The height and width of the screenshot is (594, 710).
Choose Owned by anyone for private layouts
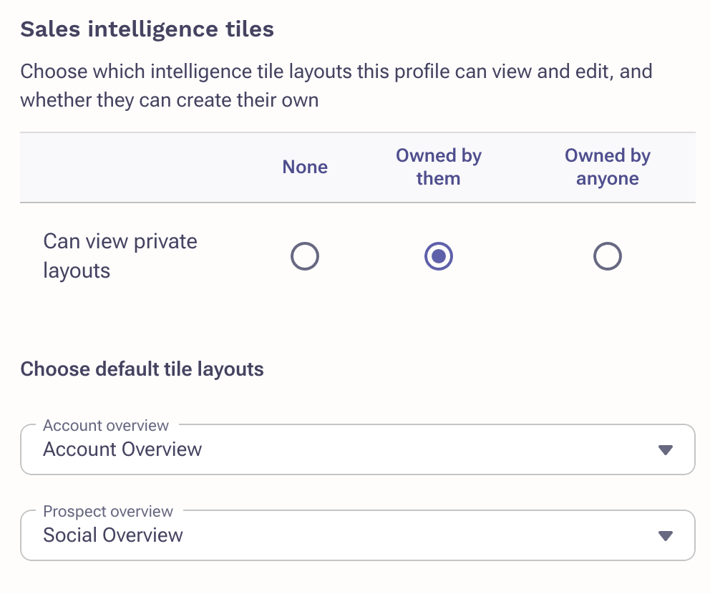tap(608, 256)
